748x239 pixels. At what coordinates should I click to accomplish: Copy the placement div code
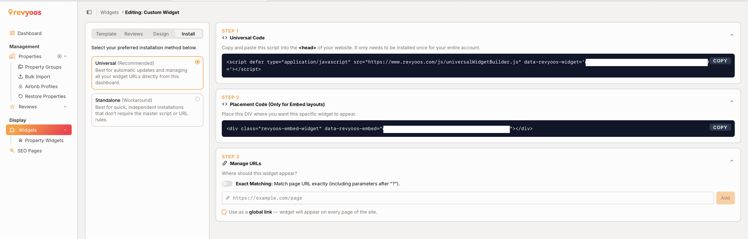click(720, 128)
